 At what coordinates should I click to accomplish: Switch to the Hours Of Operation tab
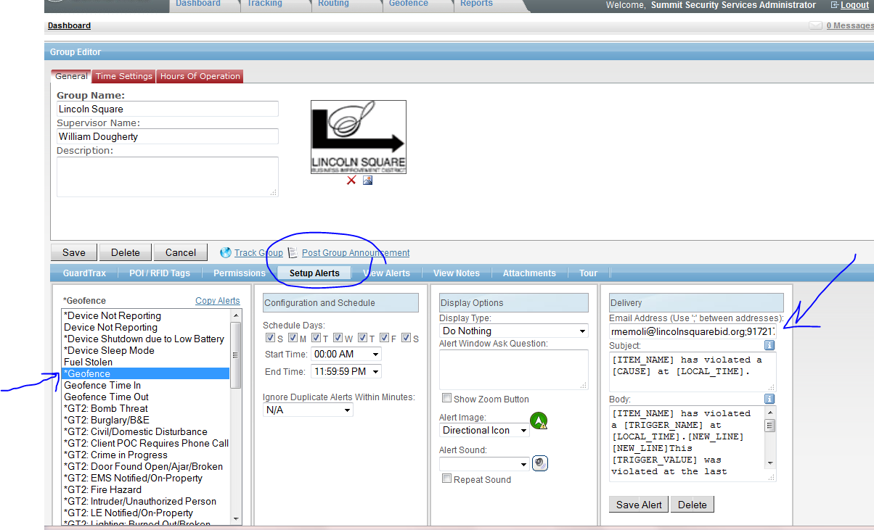200,76
